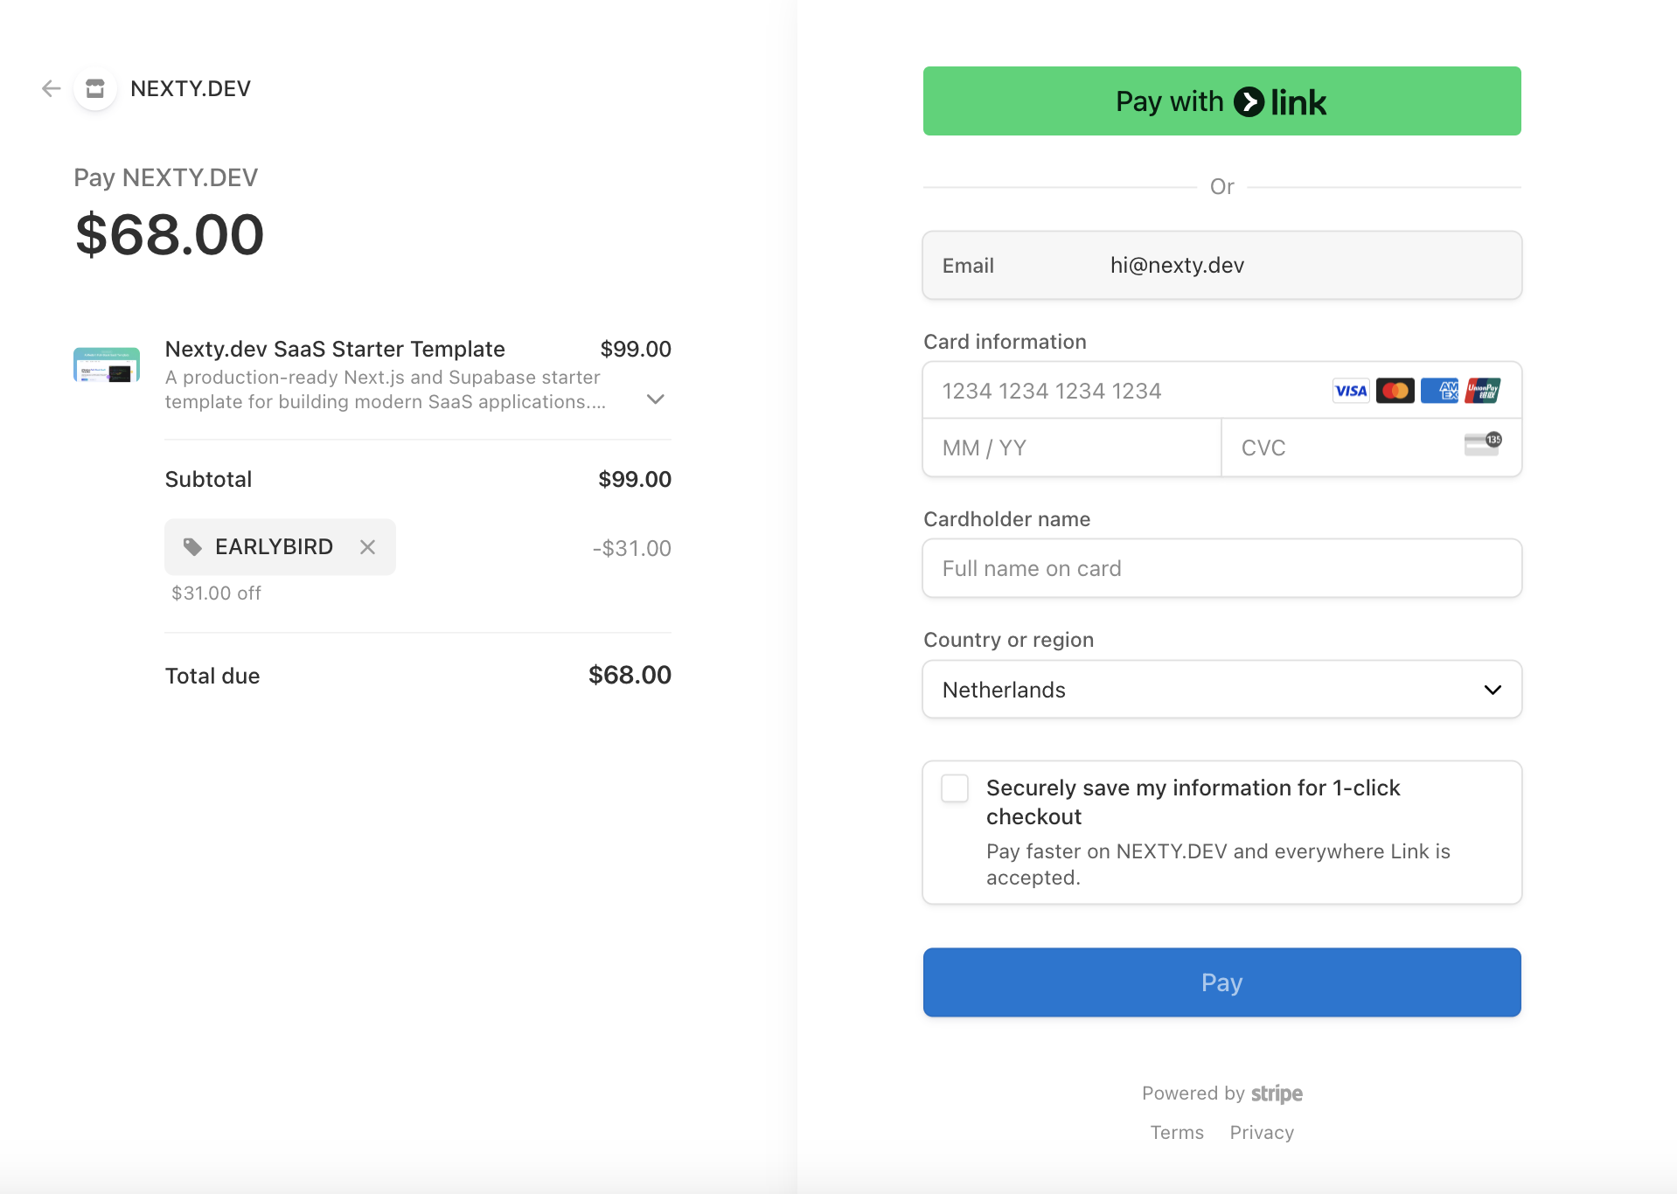Focus the MM / YY expiry field

point(1072,448)
